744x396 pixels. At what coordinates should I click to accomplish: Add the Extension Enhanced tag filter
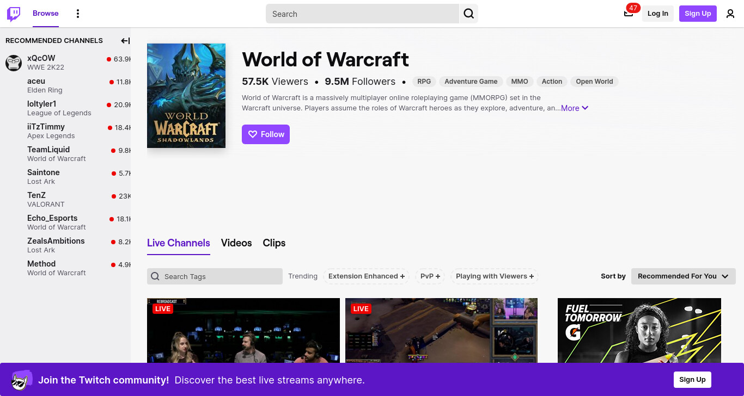click(x=367, y=276)
